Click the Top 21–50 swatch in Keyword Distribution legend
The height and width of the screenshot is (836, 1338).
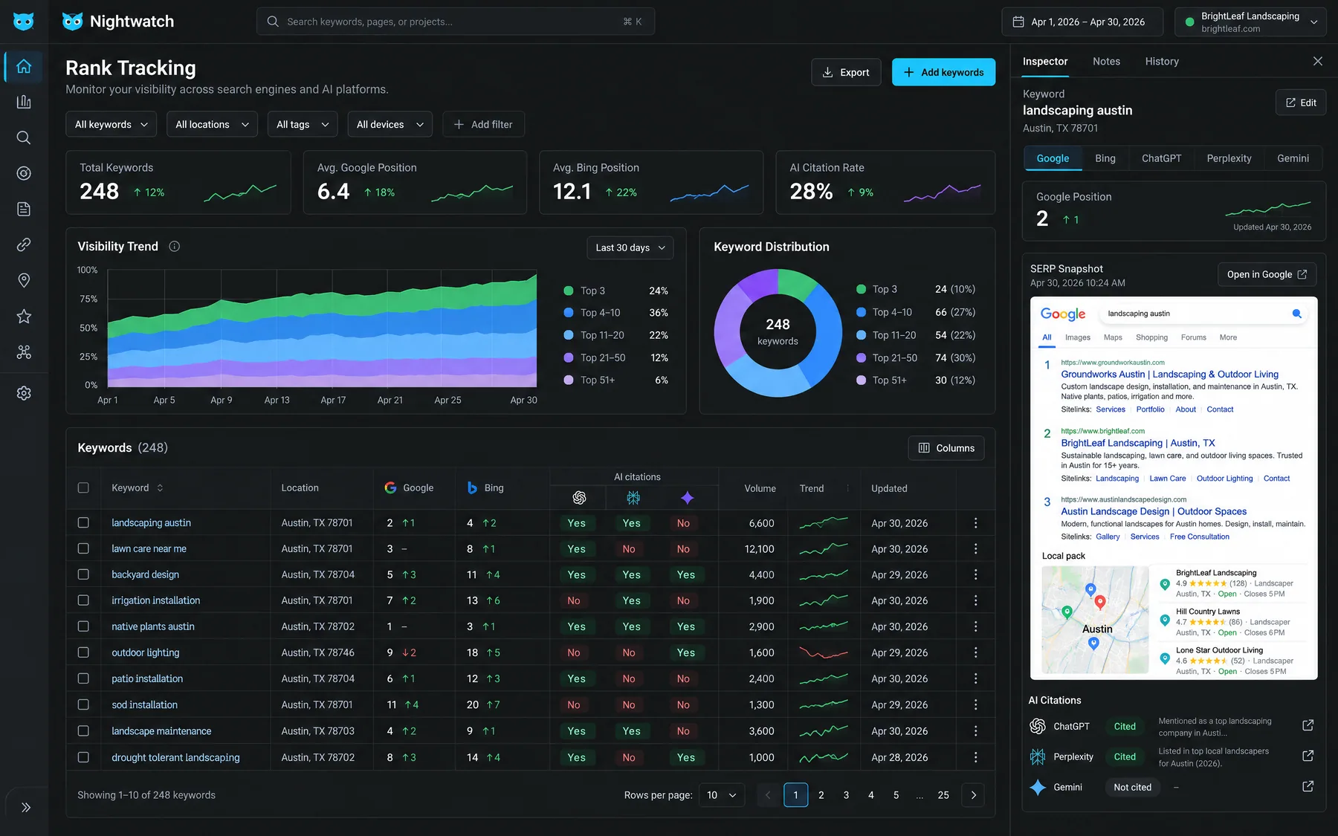pos(862,358)
